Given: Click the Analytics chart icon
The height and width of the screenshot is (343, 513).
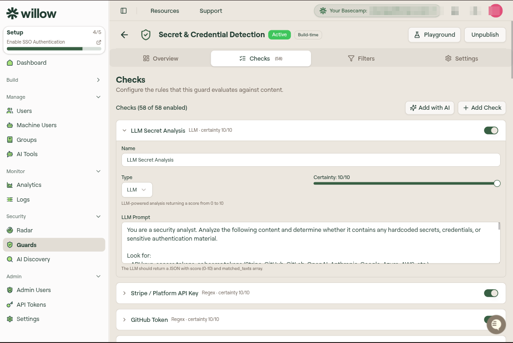Looking at the screenshot, I should click(x=10, y=185).
